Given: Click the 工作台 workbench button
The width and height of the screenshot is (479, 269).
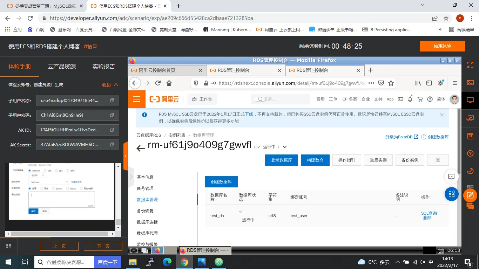Looking at the screenshot, I should 202,99.
